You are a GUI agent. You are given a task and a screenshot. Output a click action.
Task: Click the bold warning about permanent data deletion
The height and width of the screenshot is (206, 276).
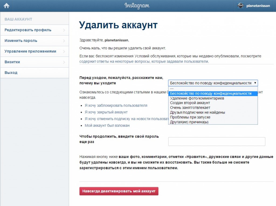176,162
